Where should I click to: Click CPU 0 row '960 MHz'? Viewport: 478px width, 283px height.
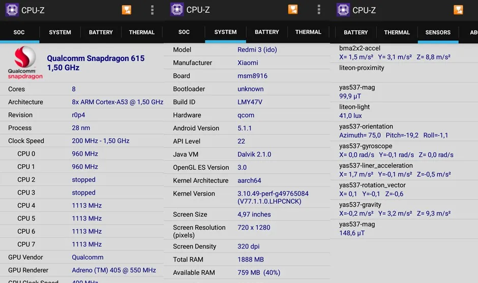point(85,154)
